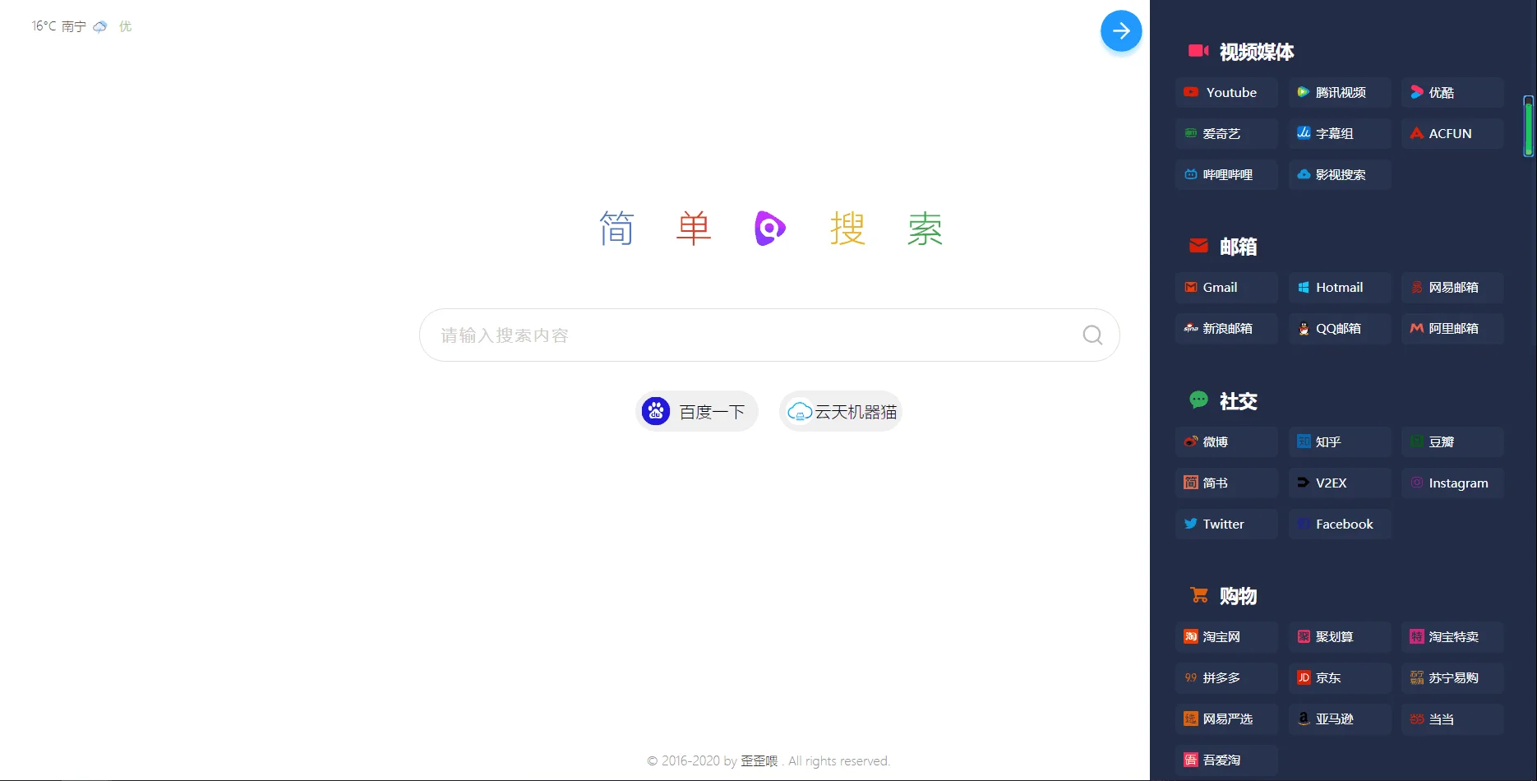Open the Youtube link
The image size is (1537, 781).
click(x=1226, y=93)
